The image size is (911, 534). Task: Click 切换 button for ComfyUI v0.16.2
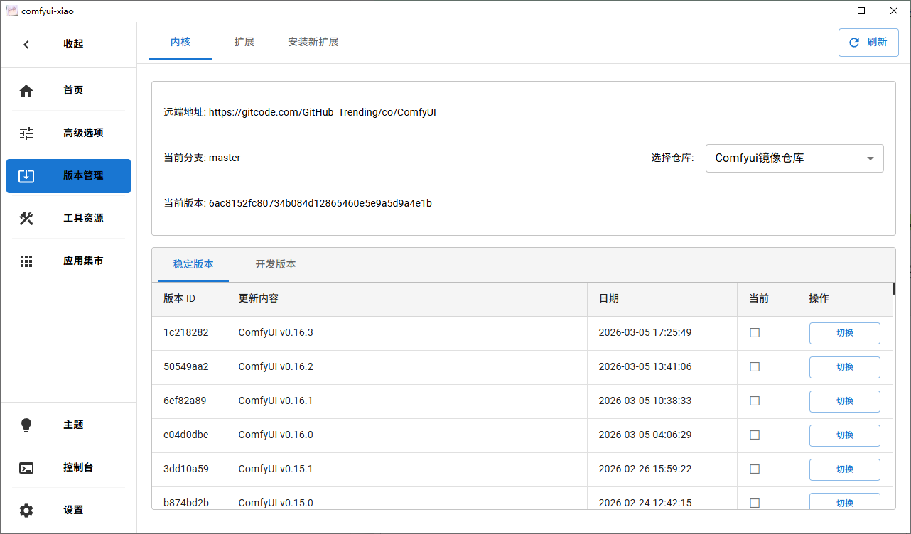pos(844,367)
